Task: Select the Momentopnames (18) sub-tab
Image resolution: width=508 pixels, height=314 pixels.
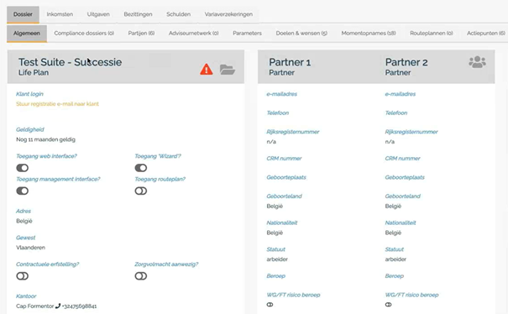Action: (x=369, y=33)
